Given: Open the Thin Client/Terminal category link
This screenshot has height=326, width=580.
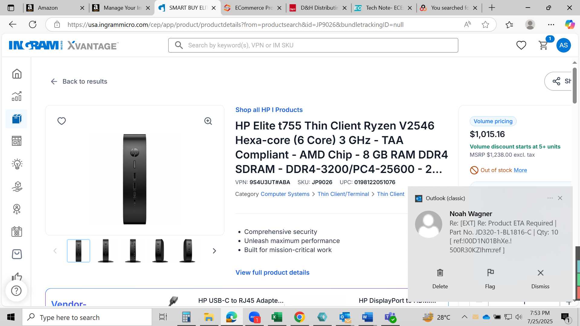Looking at the screenshot, I should pos(343,194).
